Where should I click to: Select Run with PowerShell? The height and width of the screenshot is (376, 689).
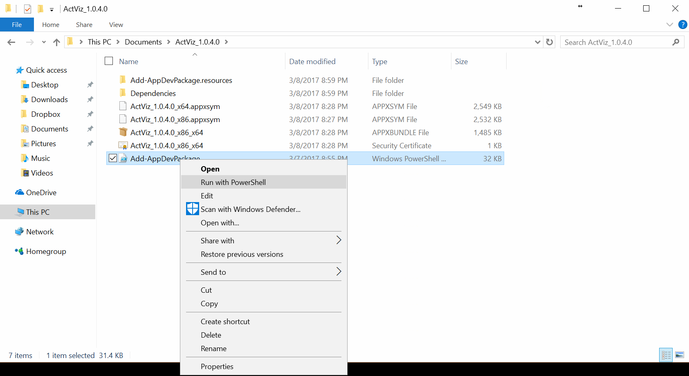tap(264, 182)
